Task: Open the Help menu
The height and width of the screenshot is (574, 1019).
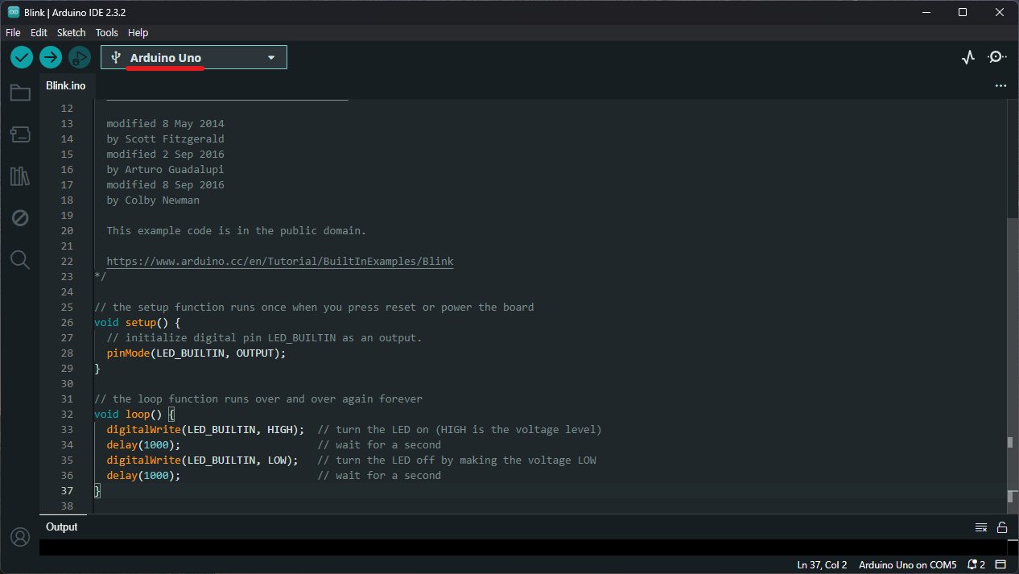Action: tap(138, 33)
